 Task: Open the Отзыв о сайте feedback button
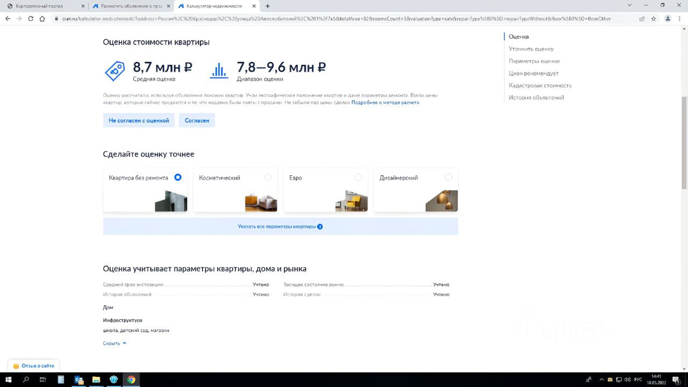pyautogui.click(x=34, y=365)
